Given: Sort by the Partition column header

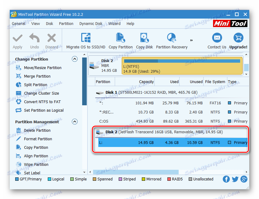Looking at the screenshot, I should click(105, 82).
